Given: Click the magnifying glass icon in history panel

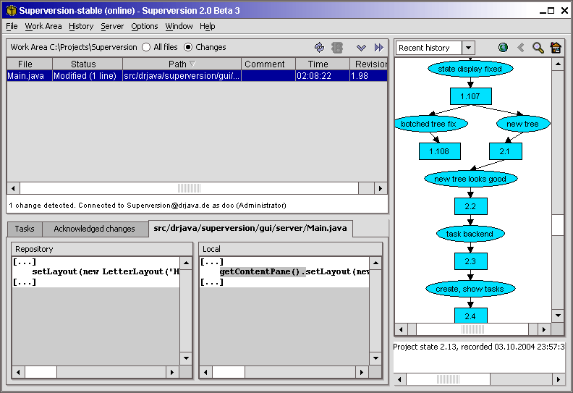Looking at the screenshot, I should click(538, 48).
